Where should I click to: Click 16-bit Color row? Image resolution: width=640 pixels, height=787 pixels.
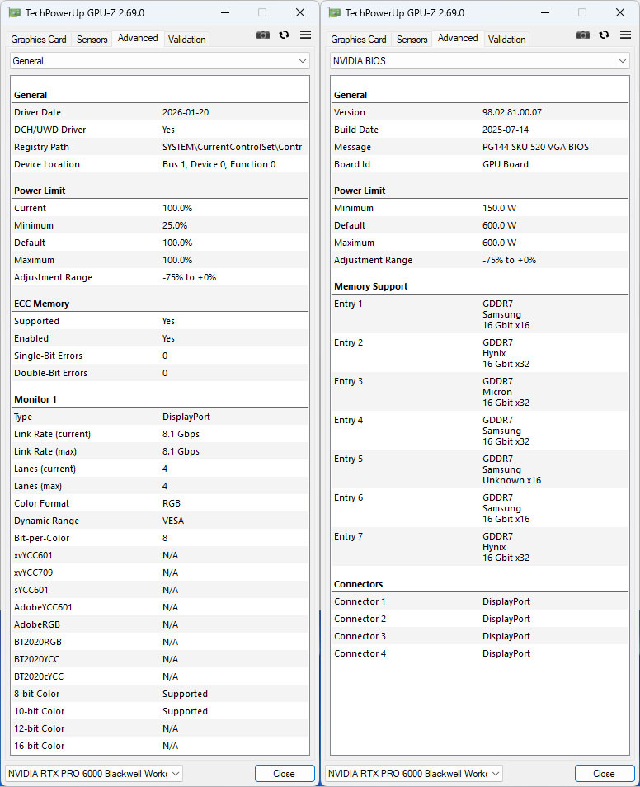(x=160, y=746)
